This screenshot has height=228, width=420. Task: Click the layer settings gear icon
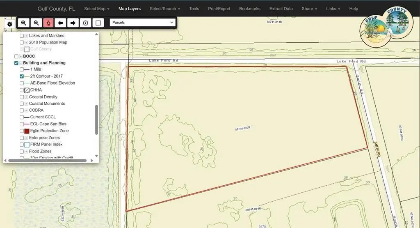(10, 24)
